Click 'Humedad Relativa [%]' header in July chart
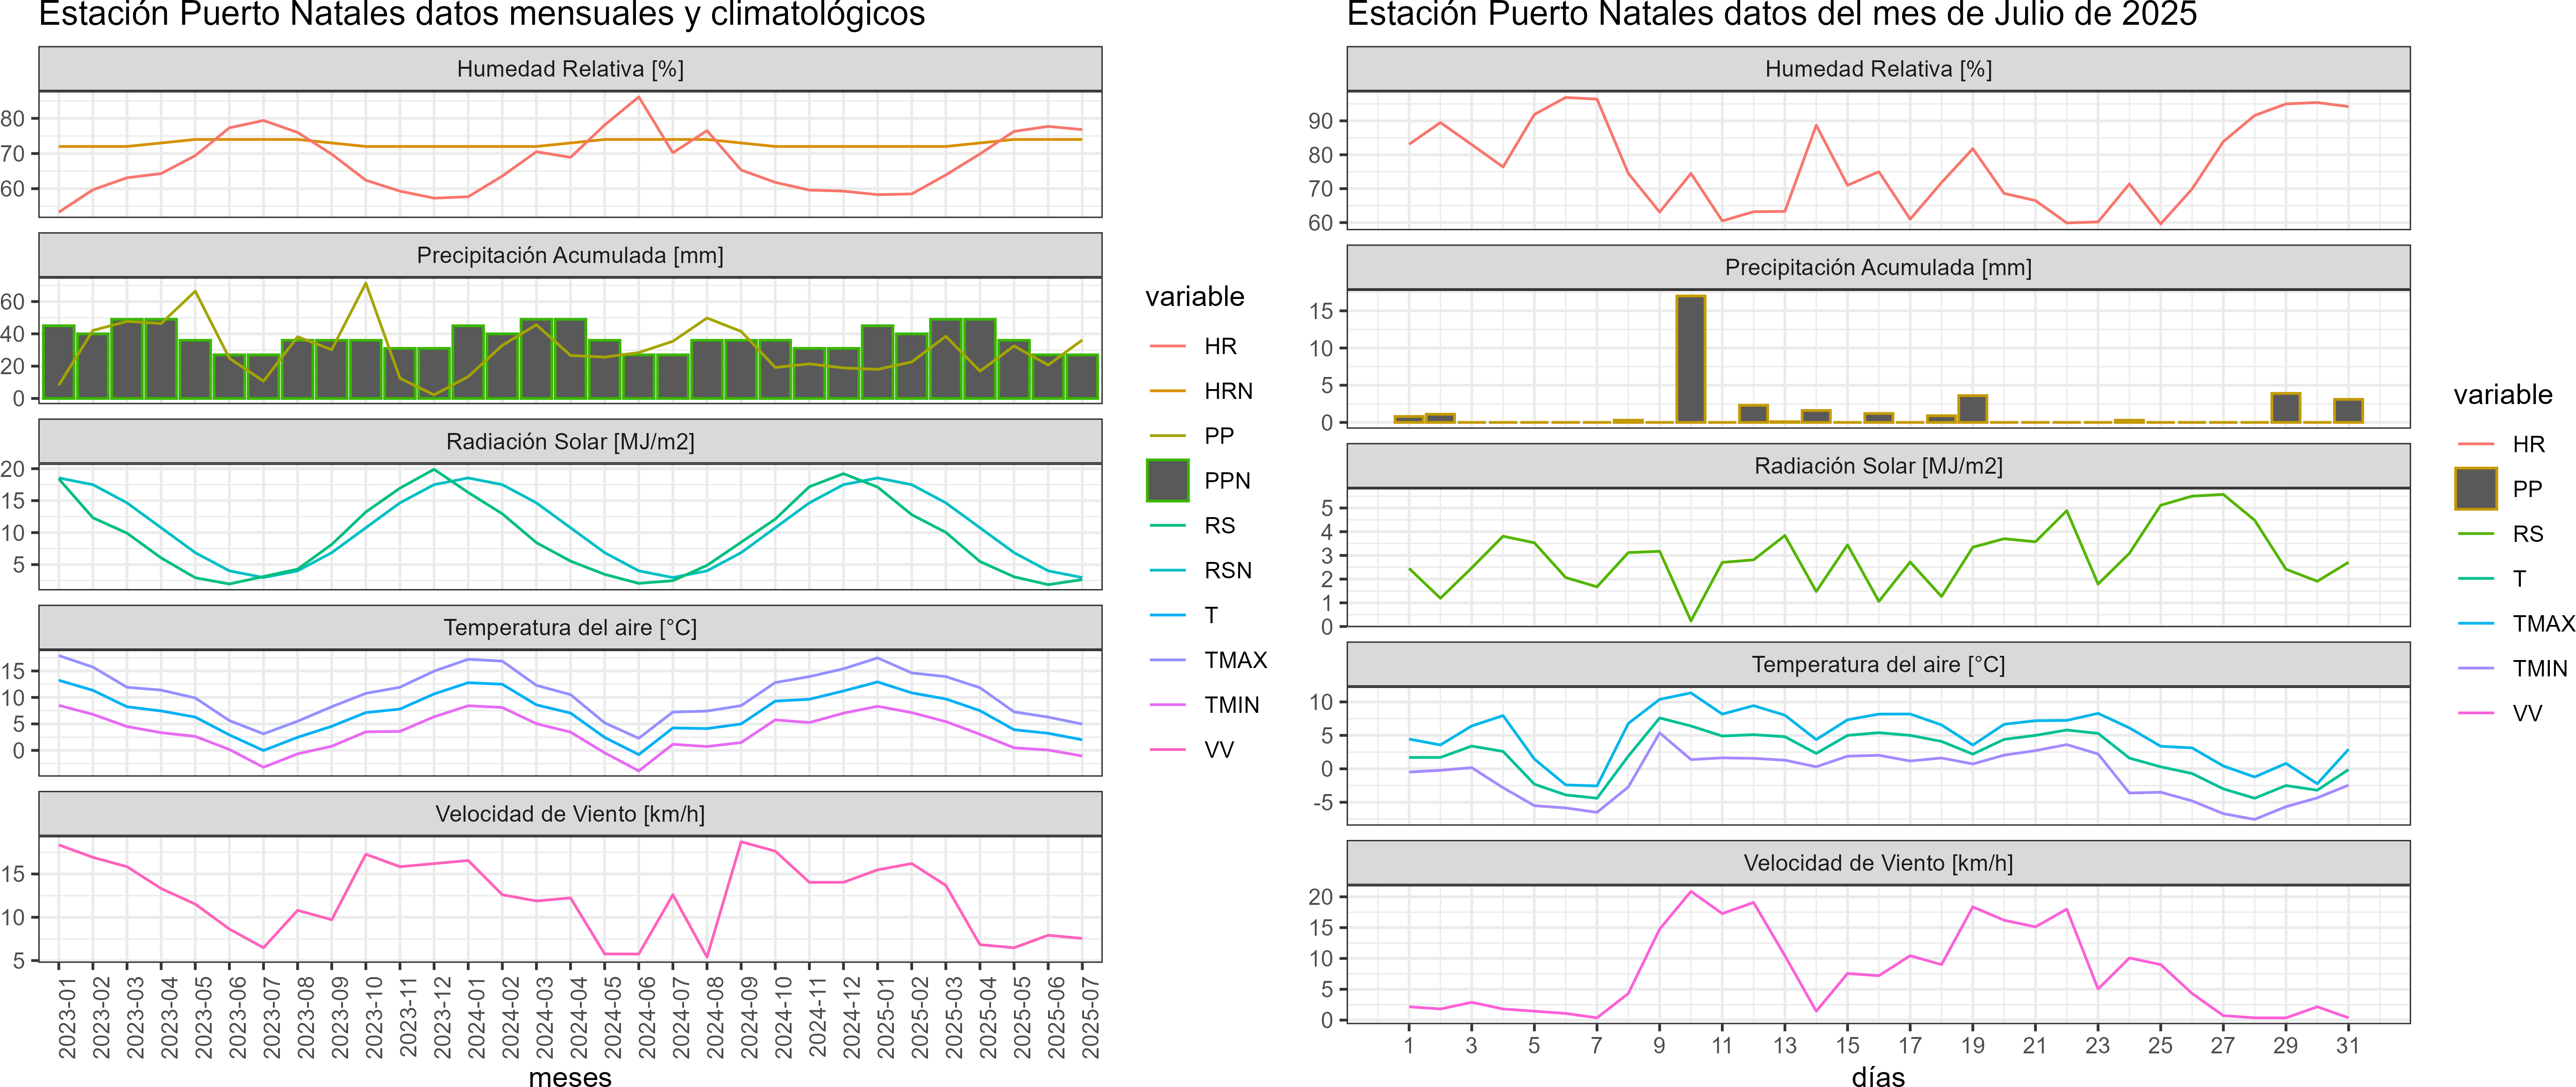The height and width of the screenshot is (1087, 2576). pos(1878,69)
